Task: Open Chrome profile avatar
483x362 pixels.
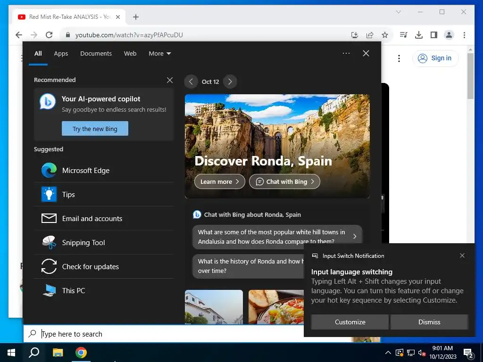Action: (x=449, y=35)
